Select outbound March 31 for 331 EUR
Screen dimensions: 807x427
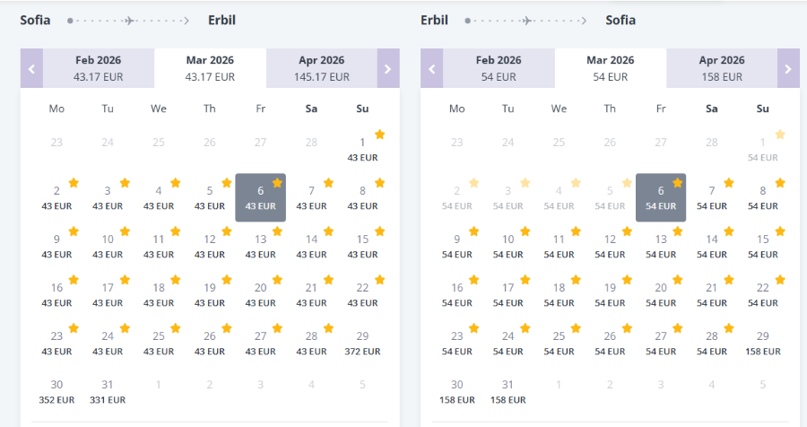click(108, 391)
